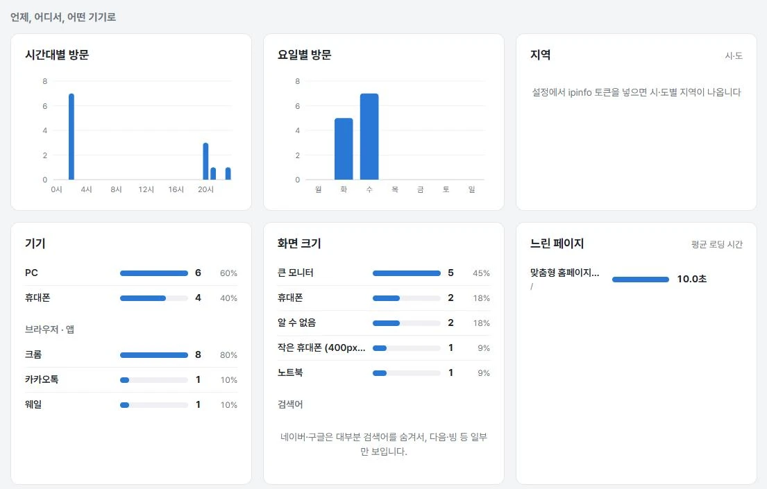The image size is (767, 489).
Task: Click the 휴대폰 row under 화면 크기
Action: coord(383,298)
